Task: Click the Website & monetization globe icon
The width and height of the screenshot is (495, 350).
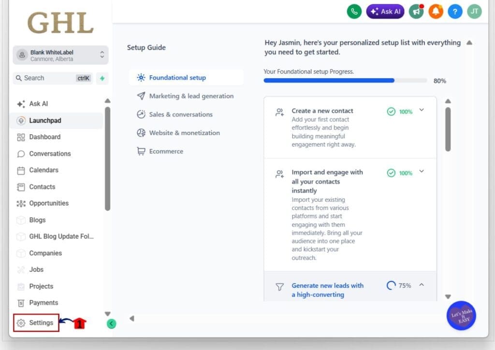Action: [x=141, y=133]
